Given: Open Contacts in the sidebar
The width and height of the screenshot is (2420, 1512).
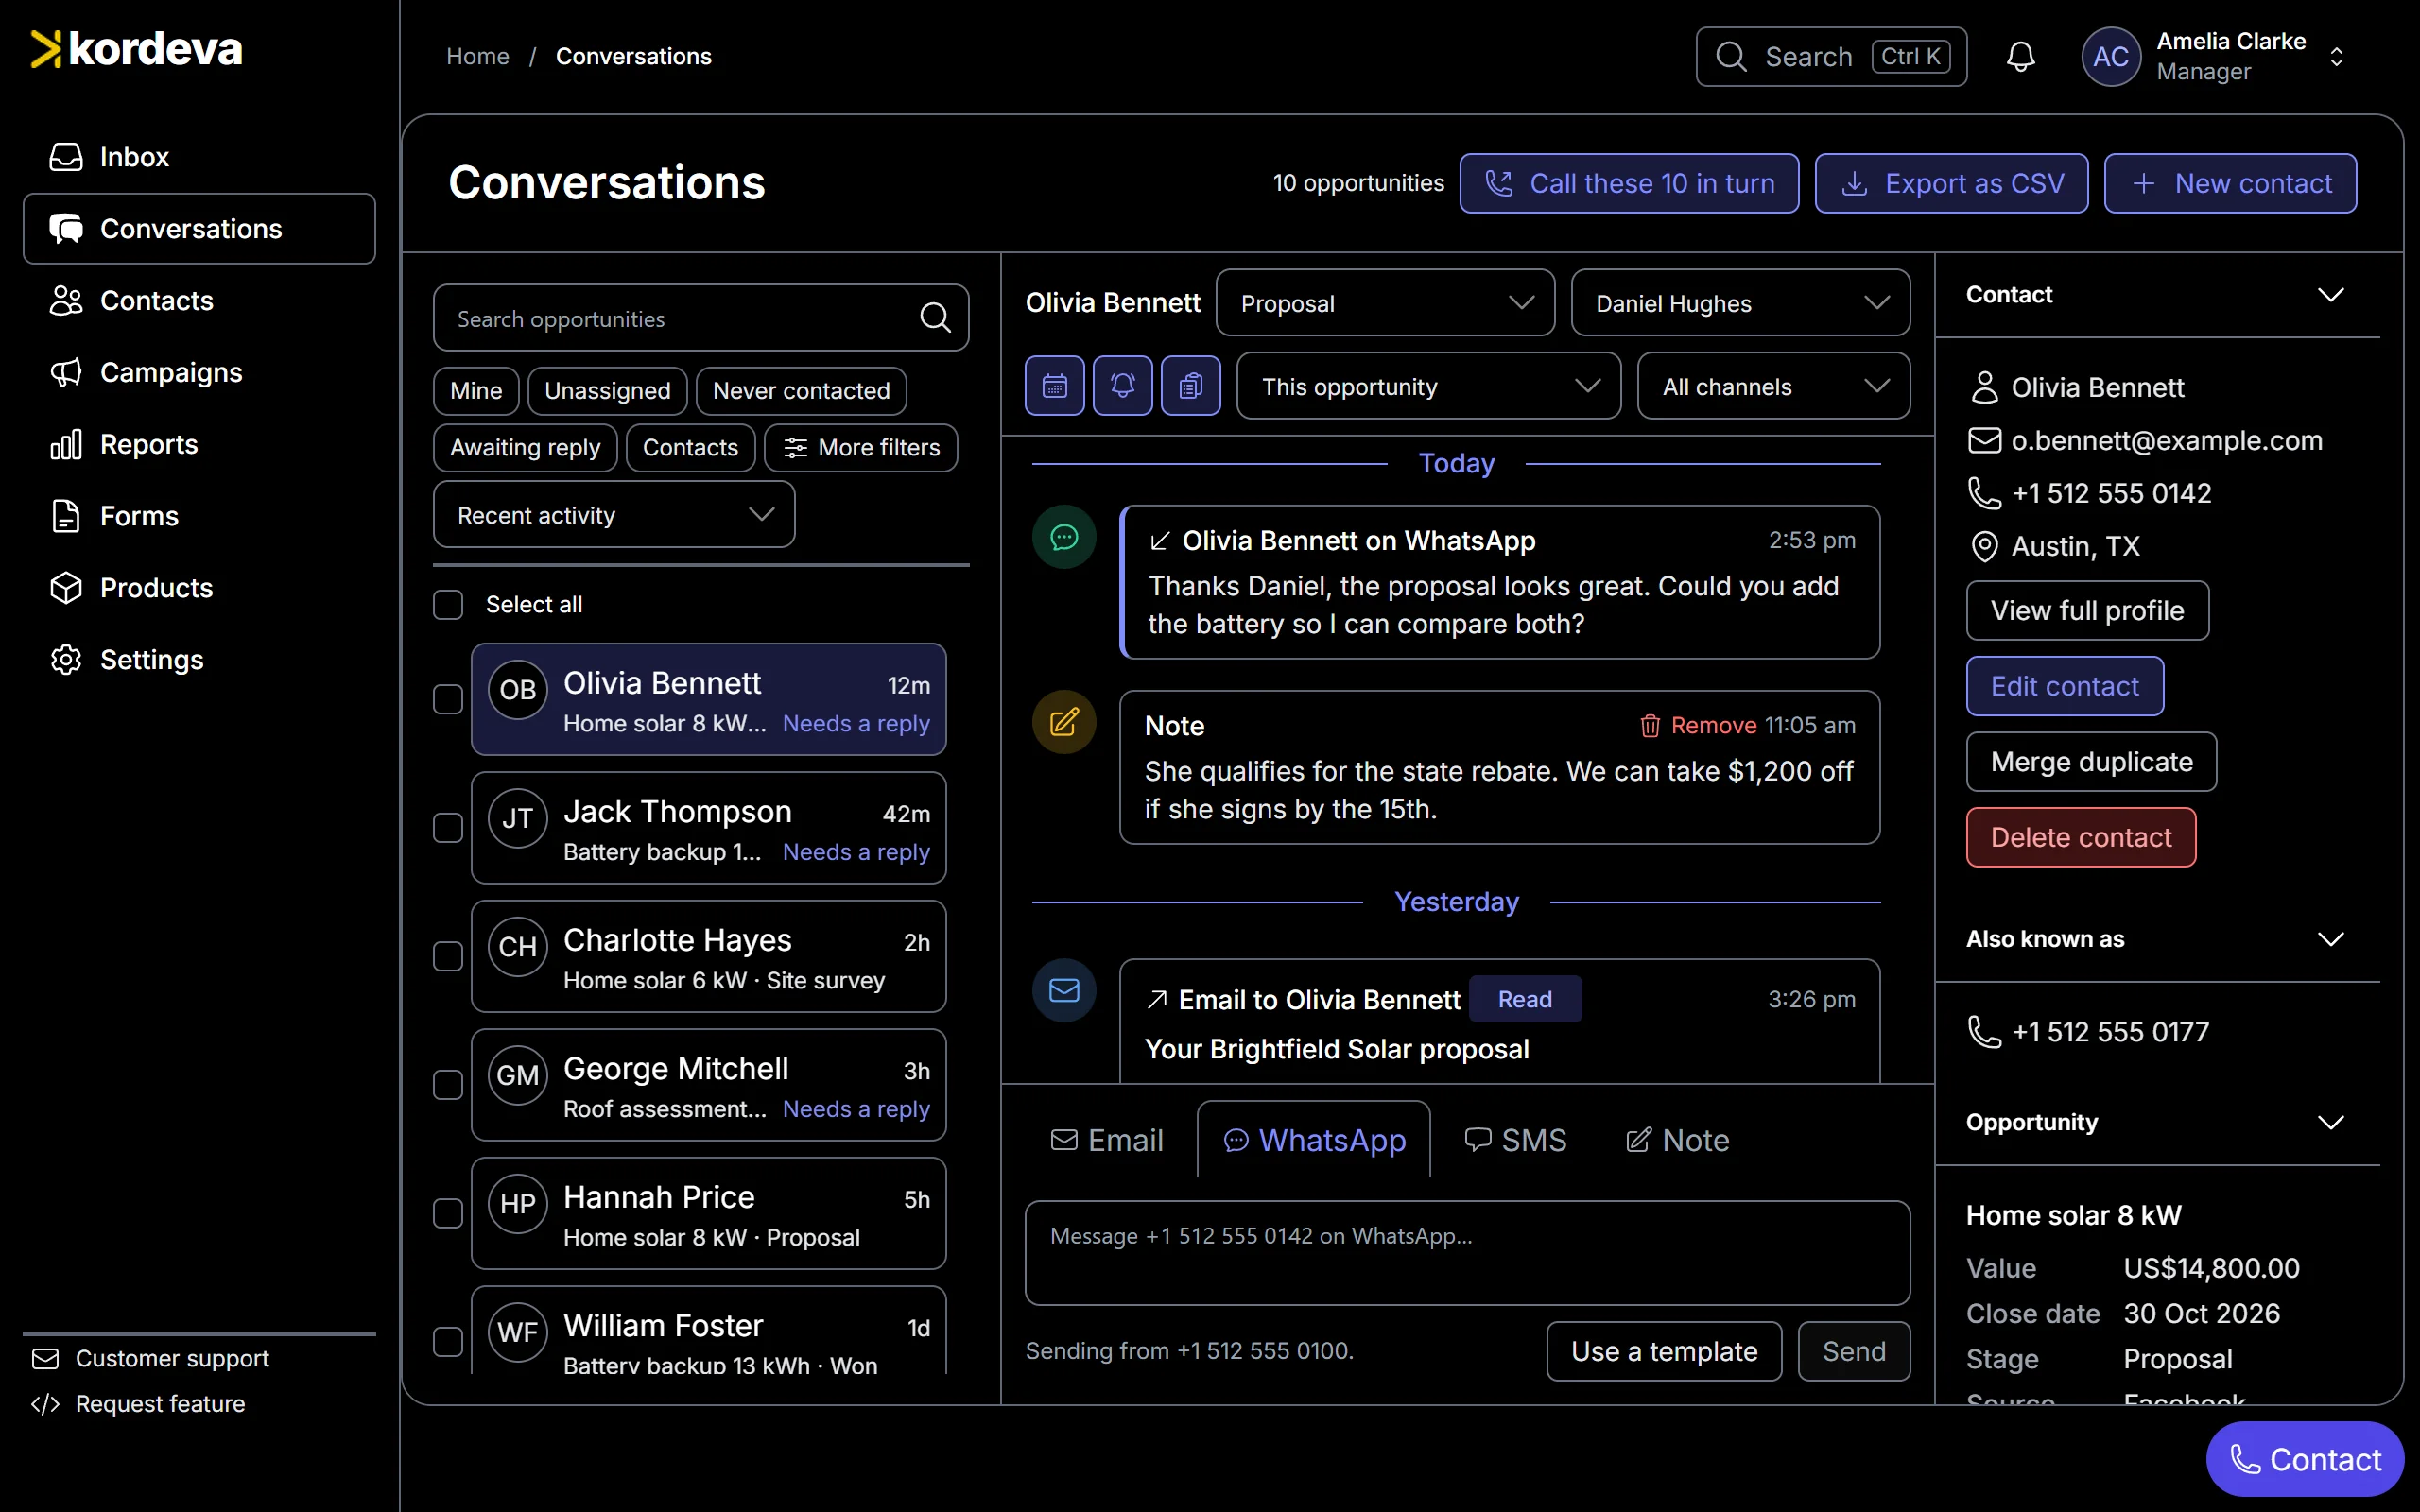Looking at the screenshot, I should (x=199, y=301).
